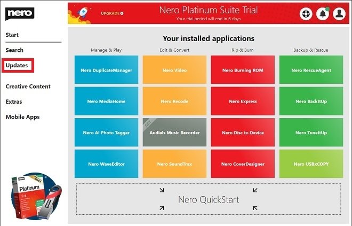352x226 pixels.
Task: Launch Nero WaveEditor tile
Action: [107, 163]
